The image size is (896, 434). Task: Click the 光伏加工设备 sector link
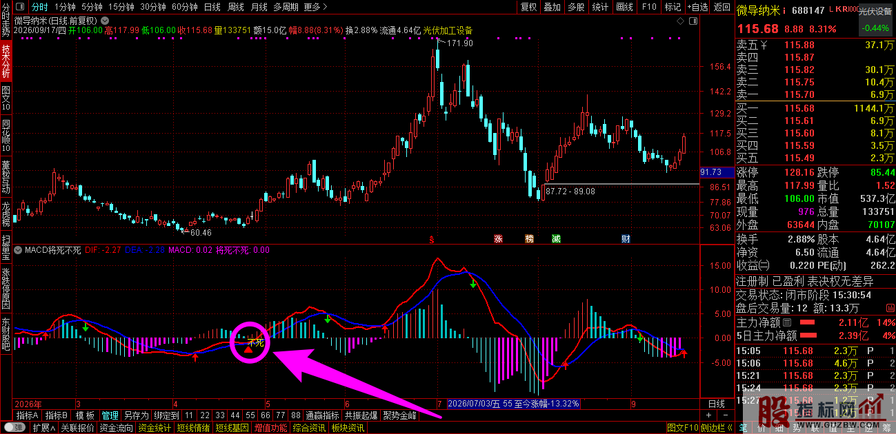[447, 30]
